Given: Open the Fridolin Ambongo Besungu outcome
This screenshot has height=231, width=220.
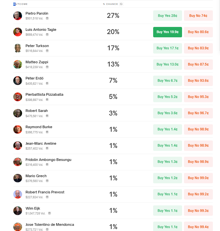Looking at the screenshot, I should tap(48, 160).
